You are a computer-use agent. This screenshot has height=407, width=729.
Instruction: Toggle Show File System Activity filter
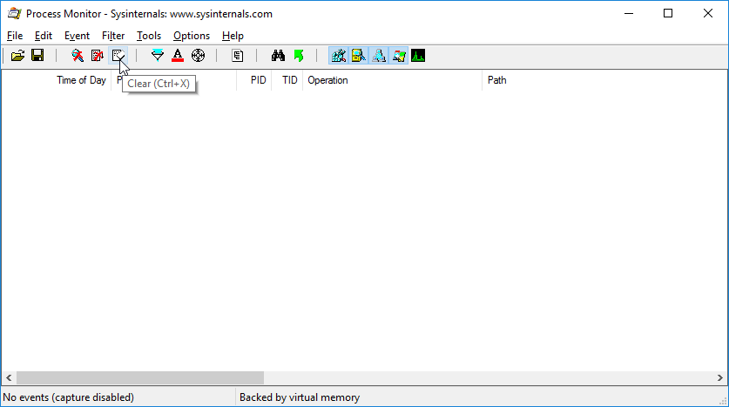click(359, 56)
